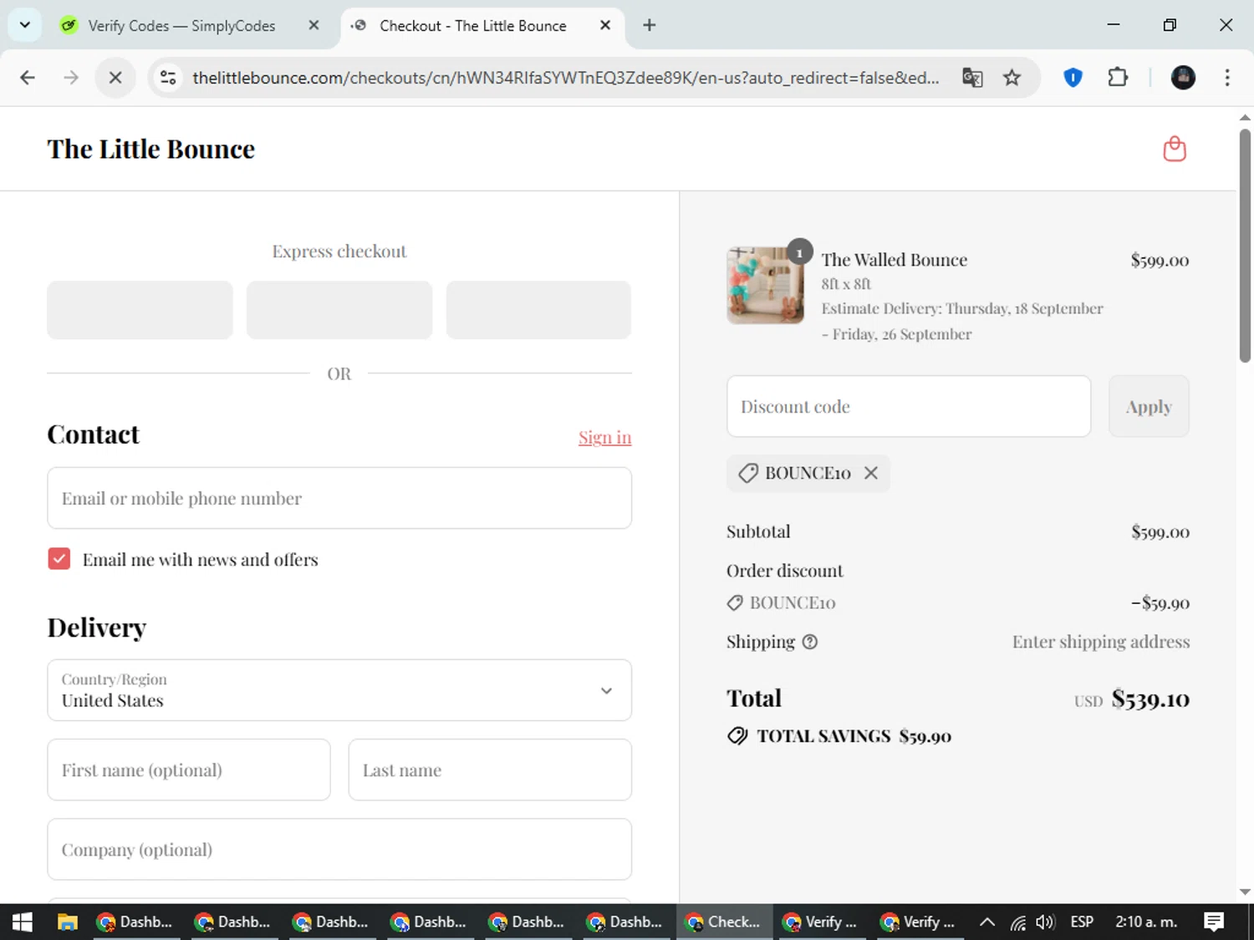Close the Verify Codes — SimplyCodes tab
Viewport: 1254px width, 940px height.
click(313, 25)
